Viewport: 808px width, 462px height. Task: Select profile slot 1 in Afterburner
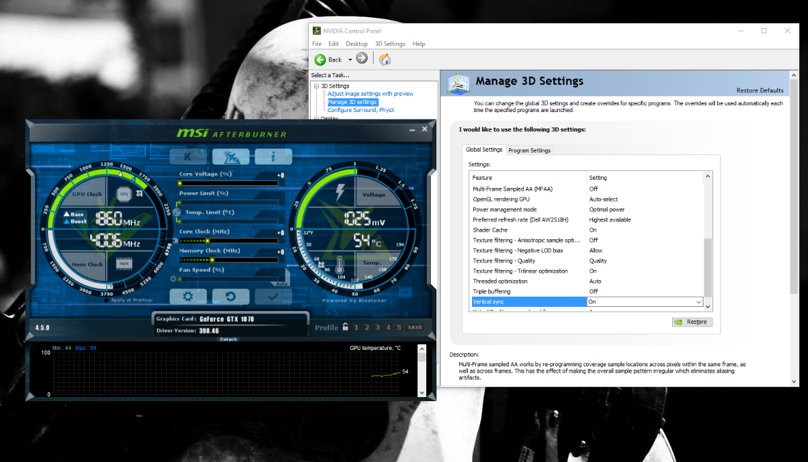coord(356,327)
